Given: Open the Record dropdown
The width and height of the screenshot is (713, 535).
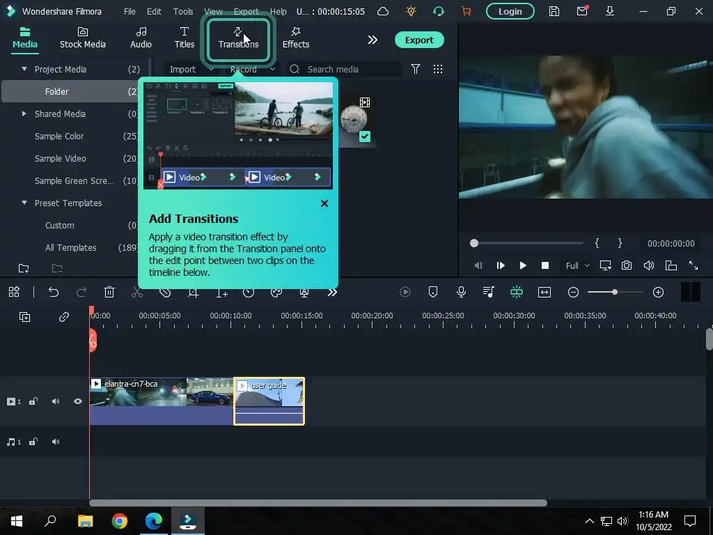Looking at the screenshot, I should tap(252, 69).
